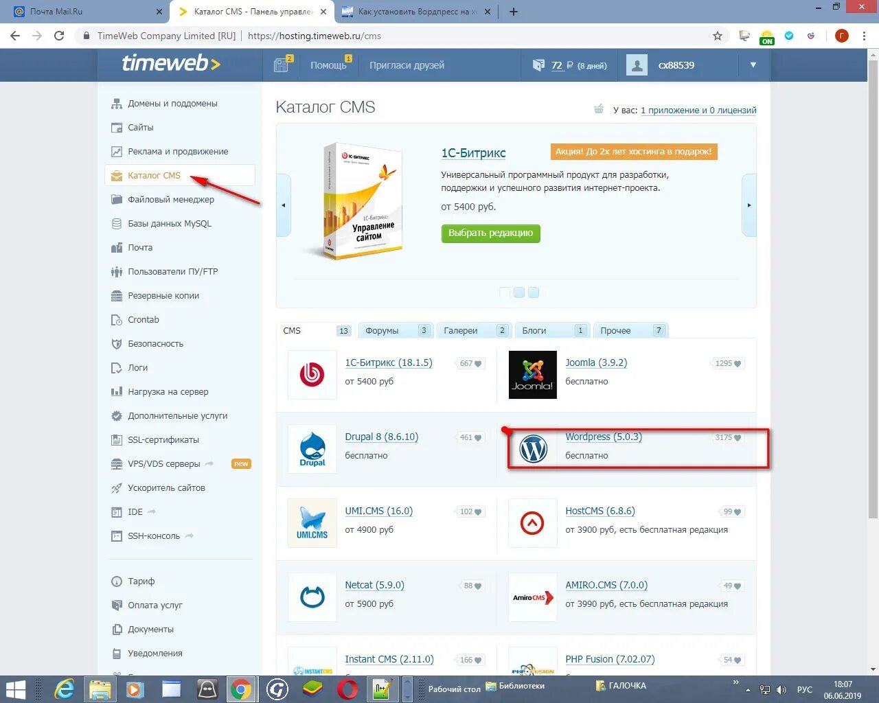Viewport: 879px width, 703px height.
Task: Select the third banner slide indicator
Action: [534, 292]
